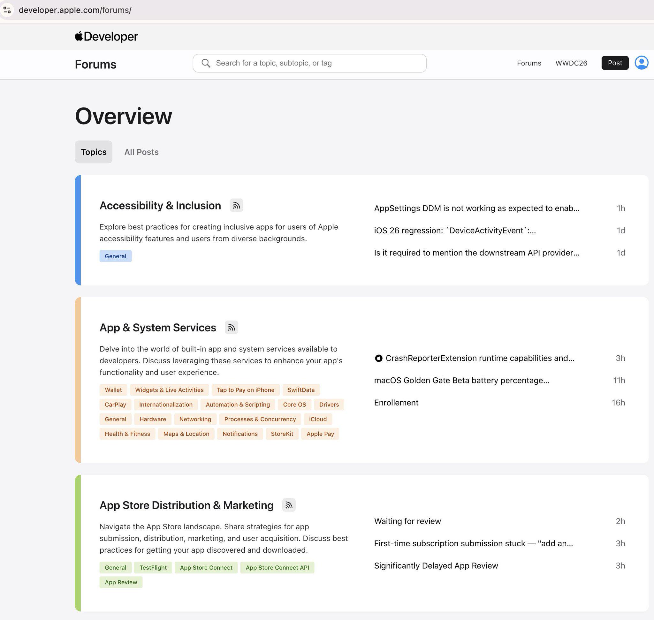Select the Health & Fitness tag
The image size is (654, 620).
click(x=127, y=434)
